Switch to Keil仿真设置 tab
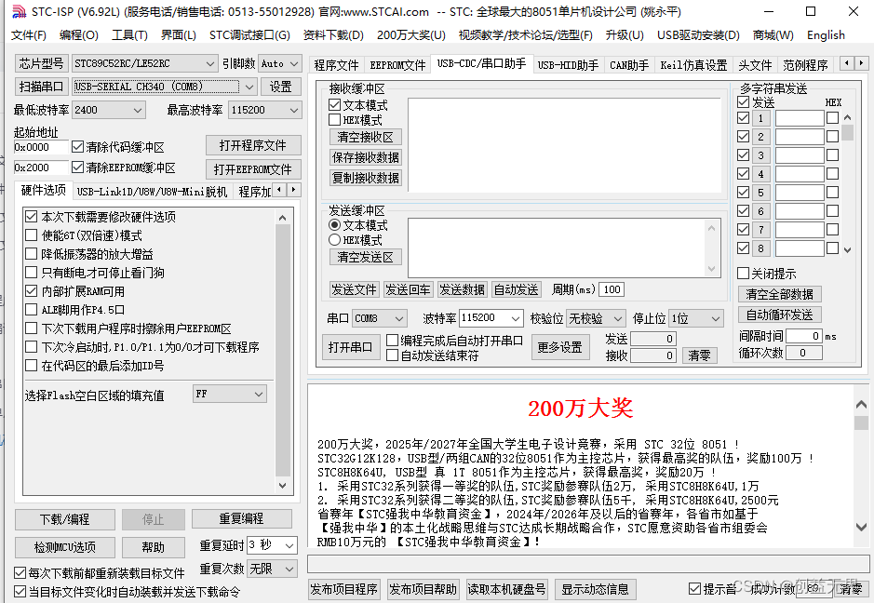Screen dimensions: 874x603 point(693,65)
